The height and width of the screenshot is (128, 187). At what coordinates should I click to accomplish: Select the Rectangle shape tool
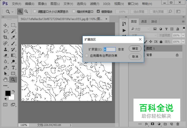coord(13,74)
